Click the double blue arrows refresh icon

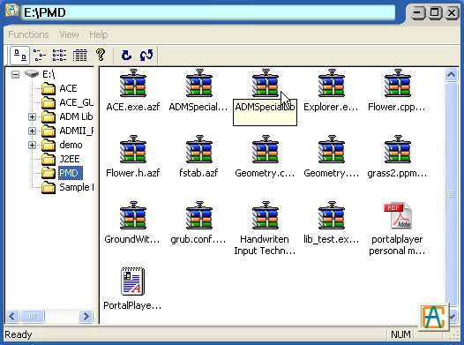point(146,56)
